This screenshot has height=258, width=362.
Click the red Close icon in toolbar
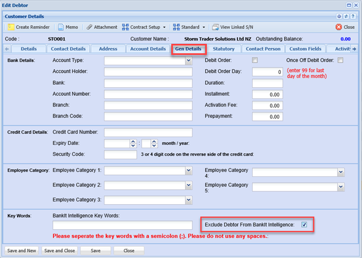click(x=339, y=27)
